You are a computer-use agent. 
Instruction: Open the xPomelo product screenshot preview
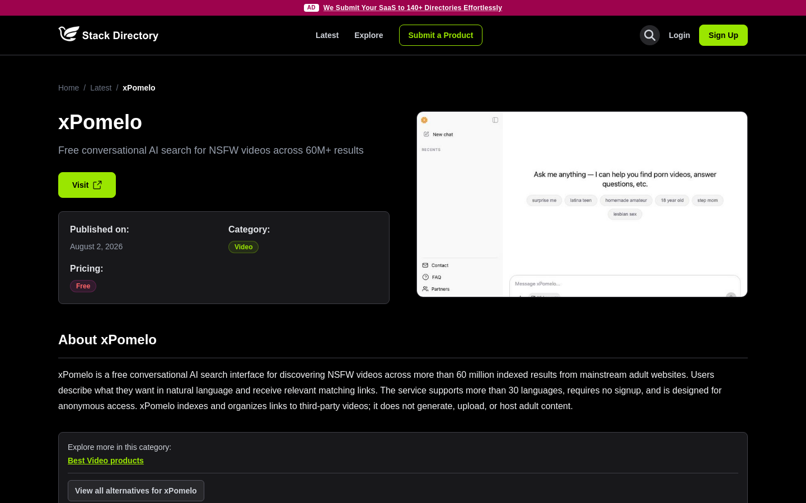tap(582, 205)
